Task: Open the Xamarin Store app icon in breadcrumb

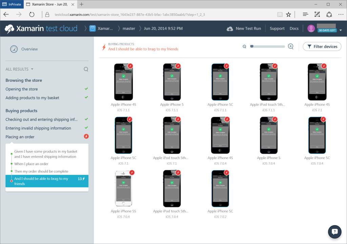Action: point(93,28)
